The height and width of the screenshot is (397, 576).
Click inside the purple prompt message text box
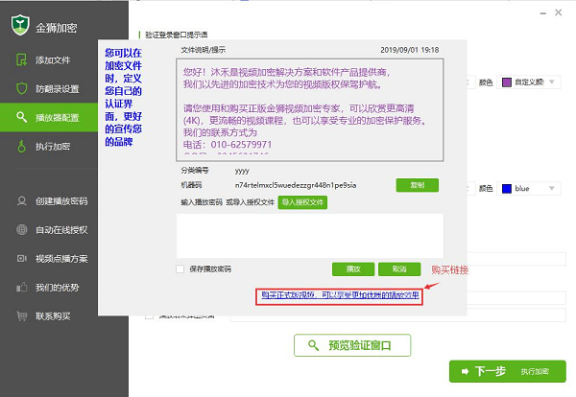coord(310,109)
